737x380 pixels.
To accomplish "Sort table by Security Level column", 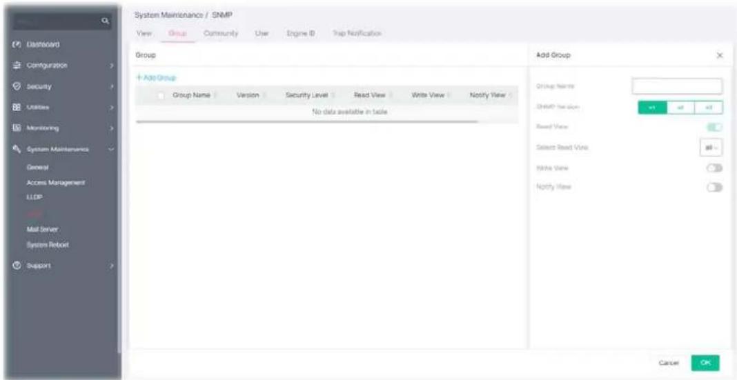I will (333, 95).
